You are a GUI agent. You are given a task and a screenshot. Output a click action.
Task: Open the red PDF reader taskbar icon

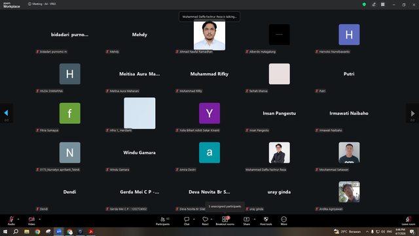(x=91, y=231)
